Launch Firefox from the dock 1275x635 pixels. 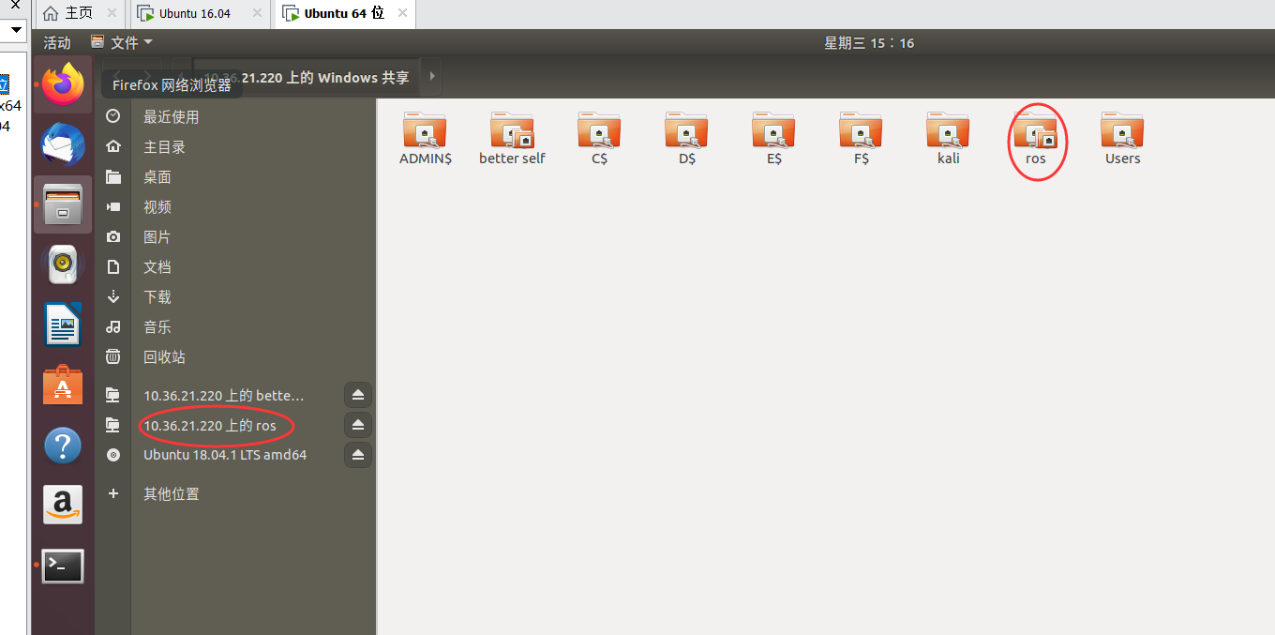click(63, 84)
